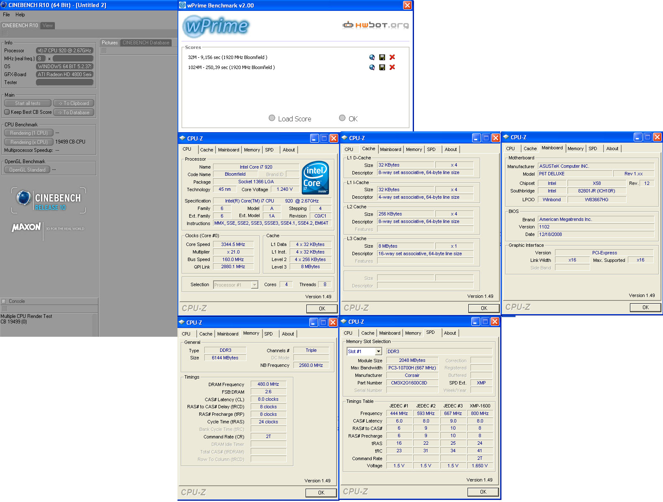This screenshot has width=663, height=502.
Task: Click CPU-Z icon in SPD tab window
Action: pos(343,321)
